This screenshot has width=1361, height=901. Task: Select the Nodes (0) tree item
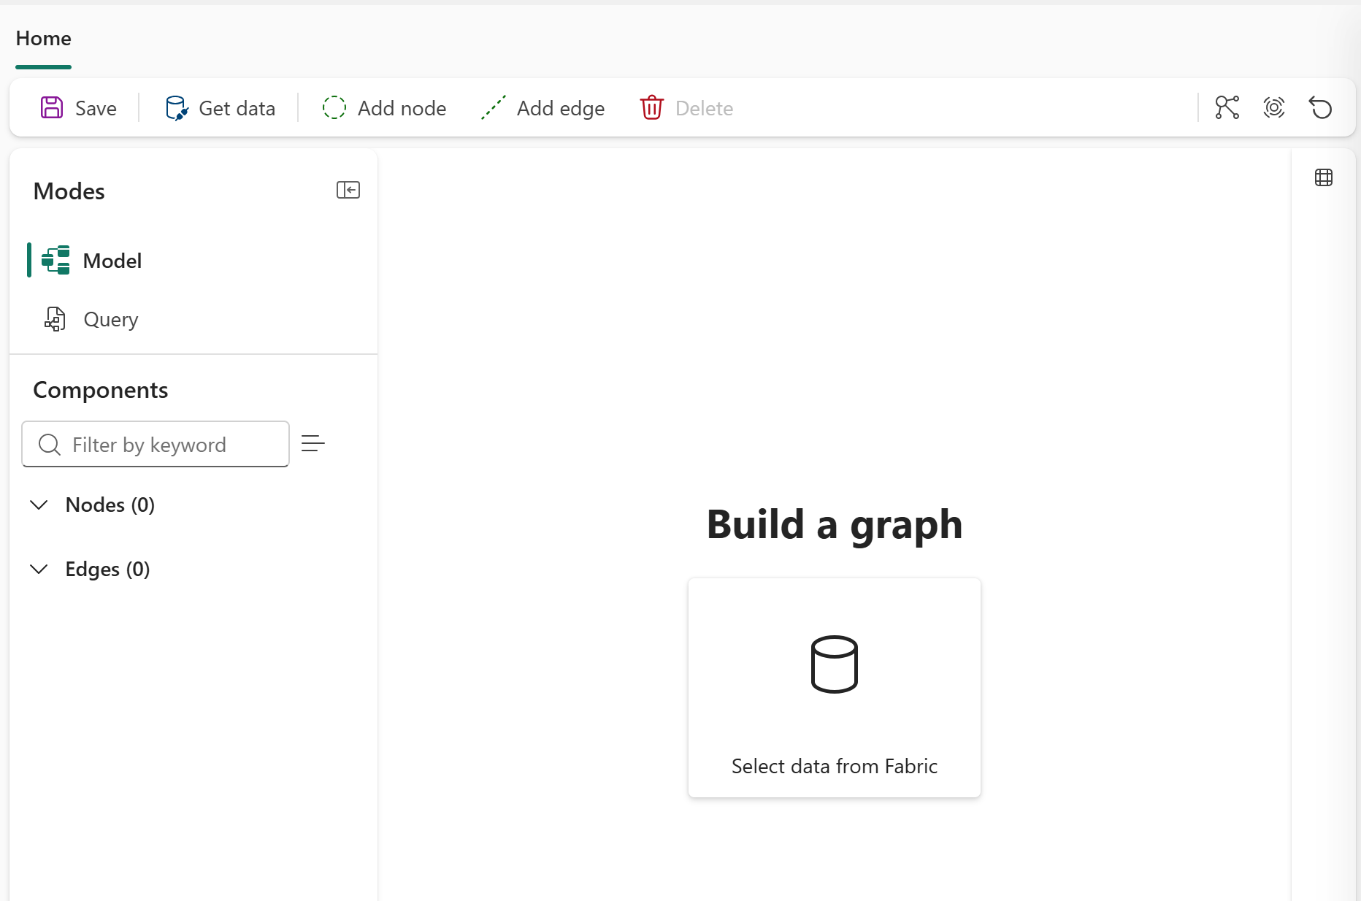pos(110,505)
